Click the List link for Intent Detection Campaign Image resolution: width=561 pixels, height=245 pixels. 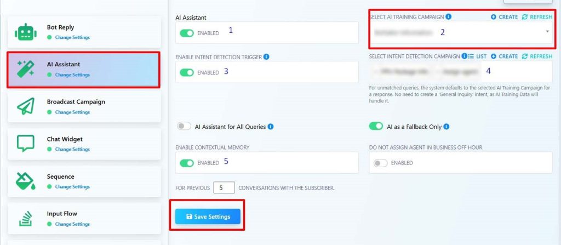coord(477,56)
